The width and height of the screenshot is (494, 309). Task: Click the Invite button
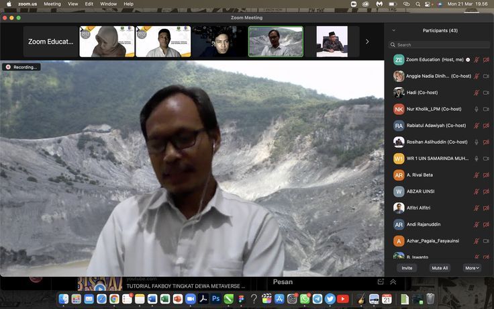pos(407,268)
